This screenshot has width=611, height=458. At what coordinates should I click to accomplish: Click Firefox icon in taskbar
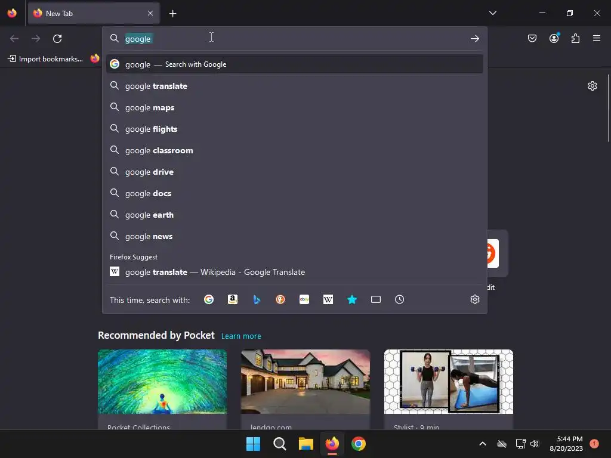[332, 444]
